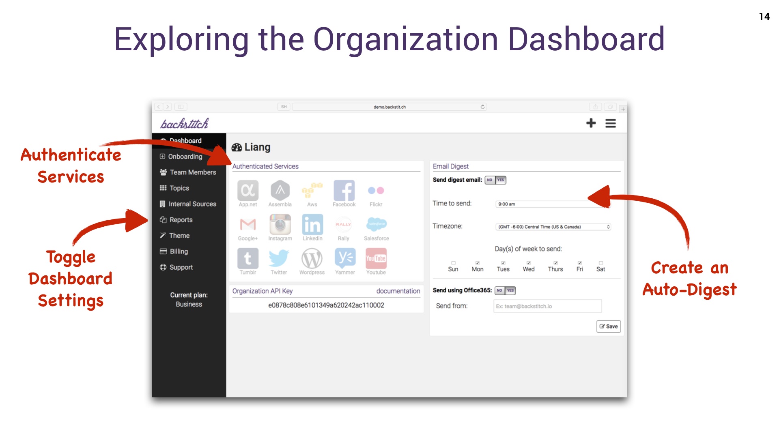The width and height of the screenshot is (779, 438).
Task: Toggle Send using Office365 to NO
Action: pyautogui.click(x=500, y=290)
